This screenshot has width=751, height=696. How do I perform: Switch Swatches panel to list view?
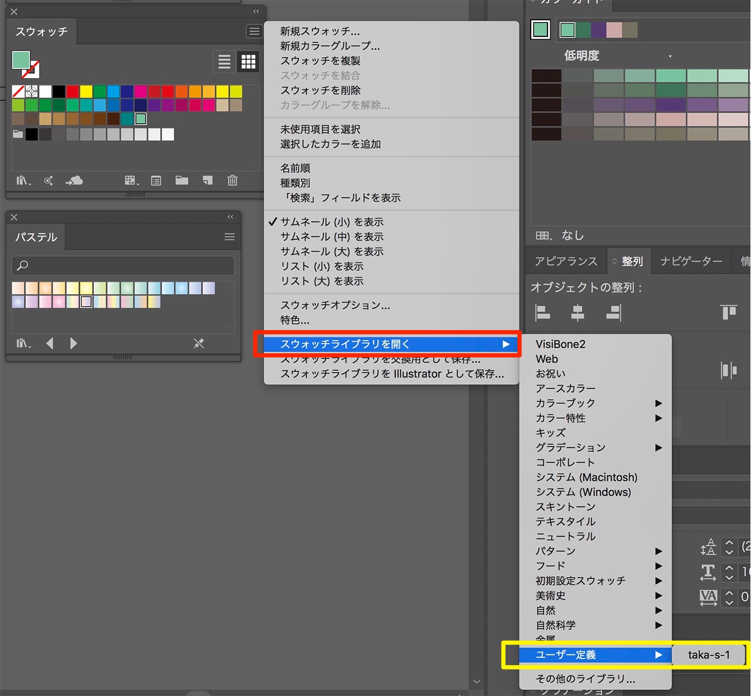point(224,62)
